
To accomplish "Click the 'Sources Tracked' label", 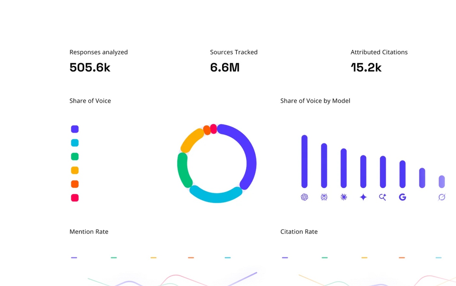I will click(234, 52).
